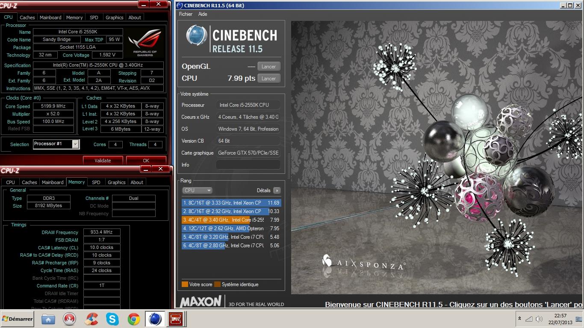This screenshot has width=584, height=328.
Task: Switch to Cinebench taskbar icon
Action: (x=155, y=319)
